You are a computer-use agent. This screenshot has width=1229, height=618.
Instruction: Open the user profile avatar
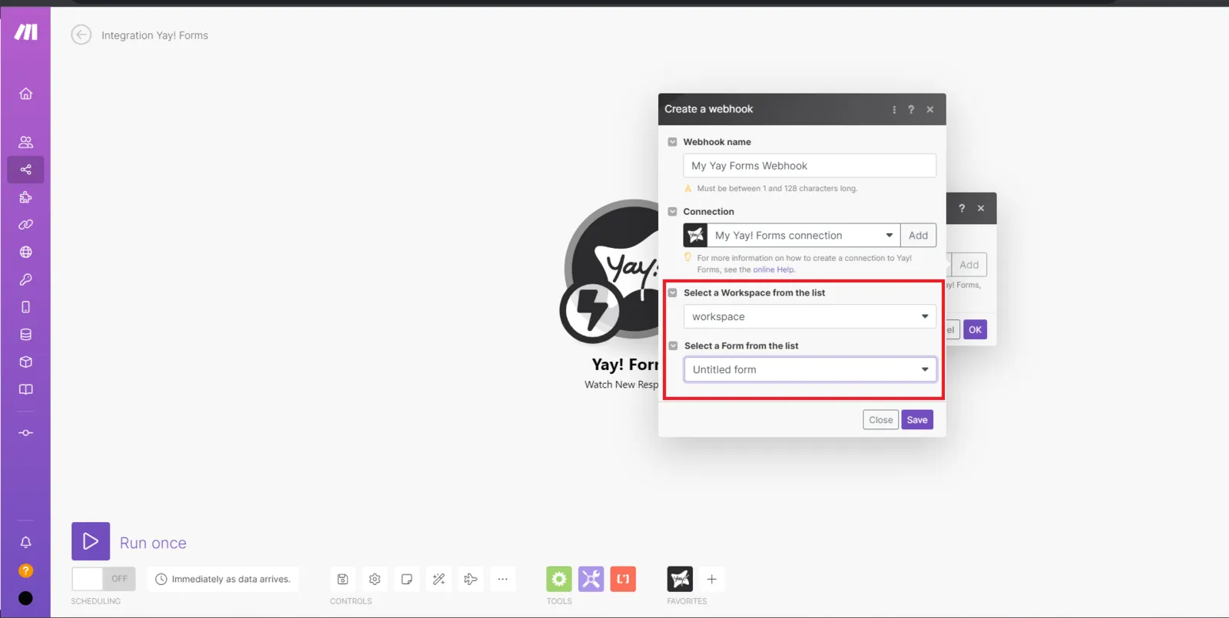click(x=26, y=599)
